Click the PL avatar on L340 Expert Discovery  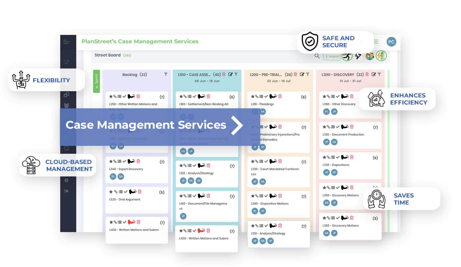[113, 177]
